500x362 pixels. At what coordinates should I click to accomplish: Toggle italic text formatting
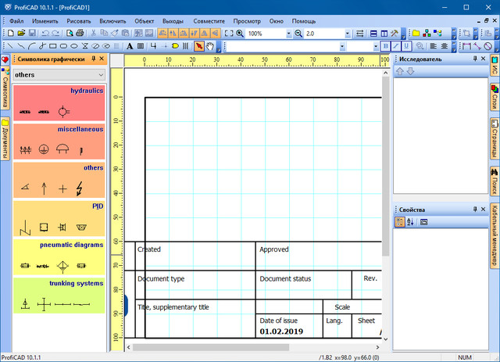click(395, 46)
